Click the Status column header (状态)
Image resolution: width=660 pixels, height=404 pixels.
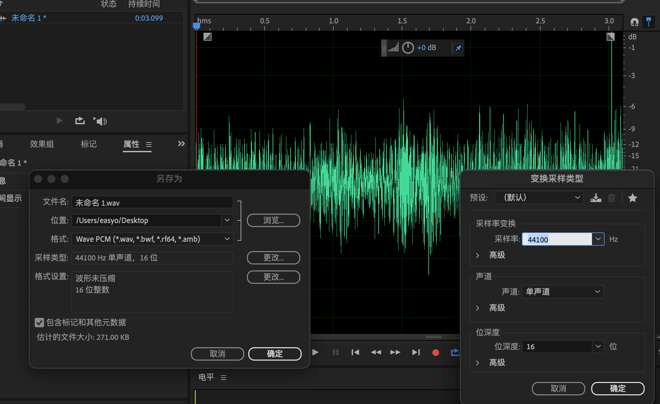pos(108,4)
